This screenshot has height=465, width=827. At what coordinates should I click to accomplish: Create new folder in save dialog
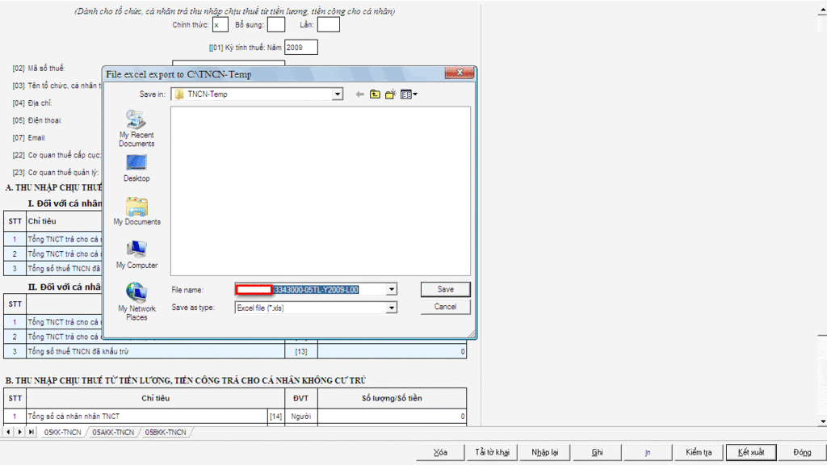[x=390, y=94]
